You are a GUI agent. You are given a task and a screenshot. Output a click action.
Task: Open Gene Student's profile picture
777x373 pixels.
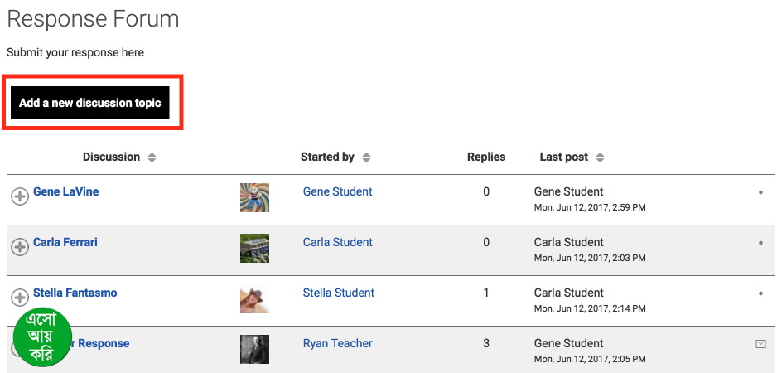(x=254, y=197)
